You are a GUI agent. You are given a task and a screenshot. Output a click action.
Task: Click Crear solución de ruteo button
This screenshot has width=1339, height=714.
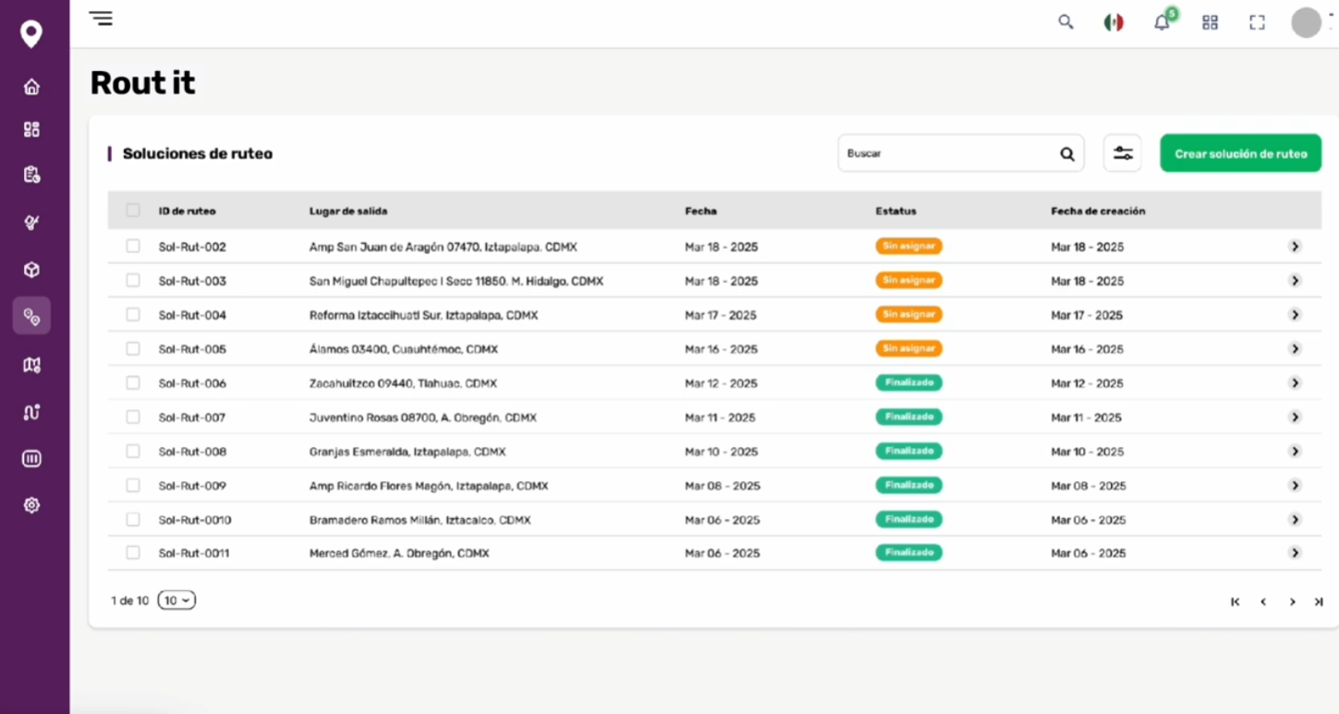coord(1240,153)
